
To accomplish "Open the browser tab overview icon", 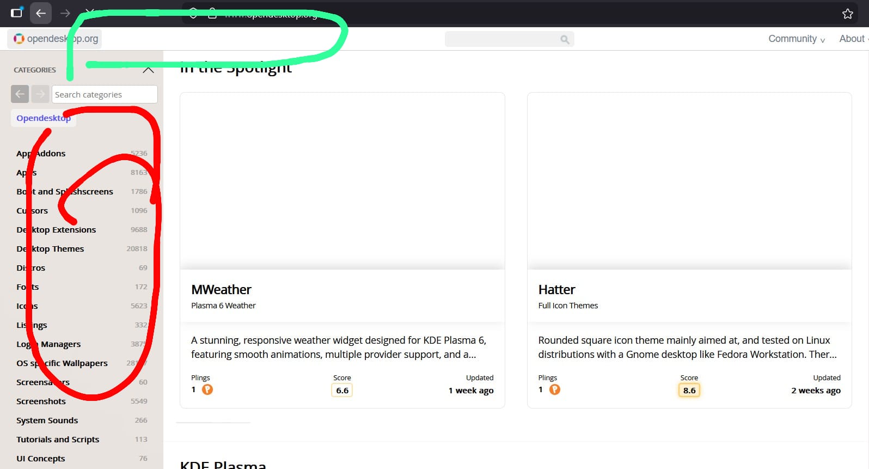I will (x=17, y=13).
